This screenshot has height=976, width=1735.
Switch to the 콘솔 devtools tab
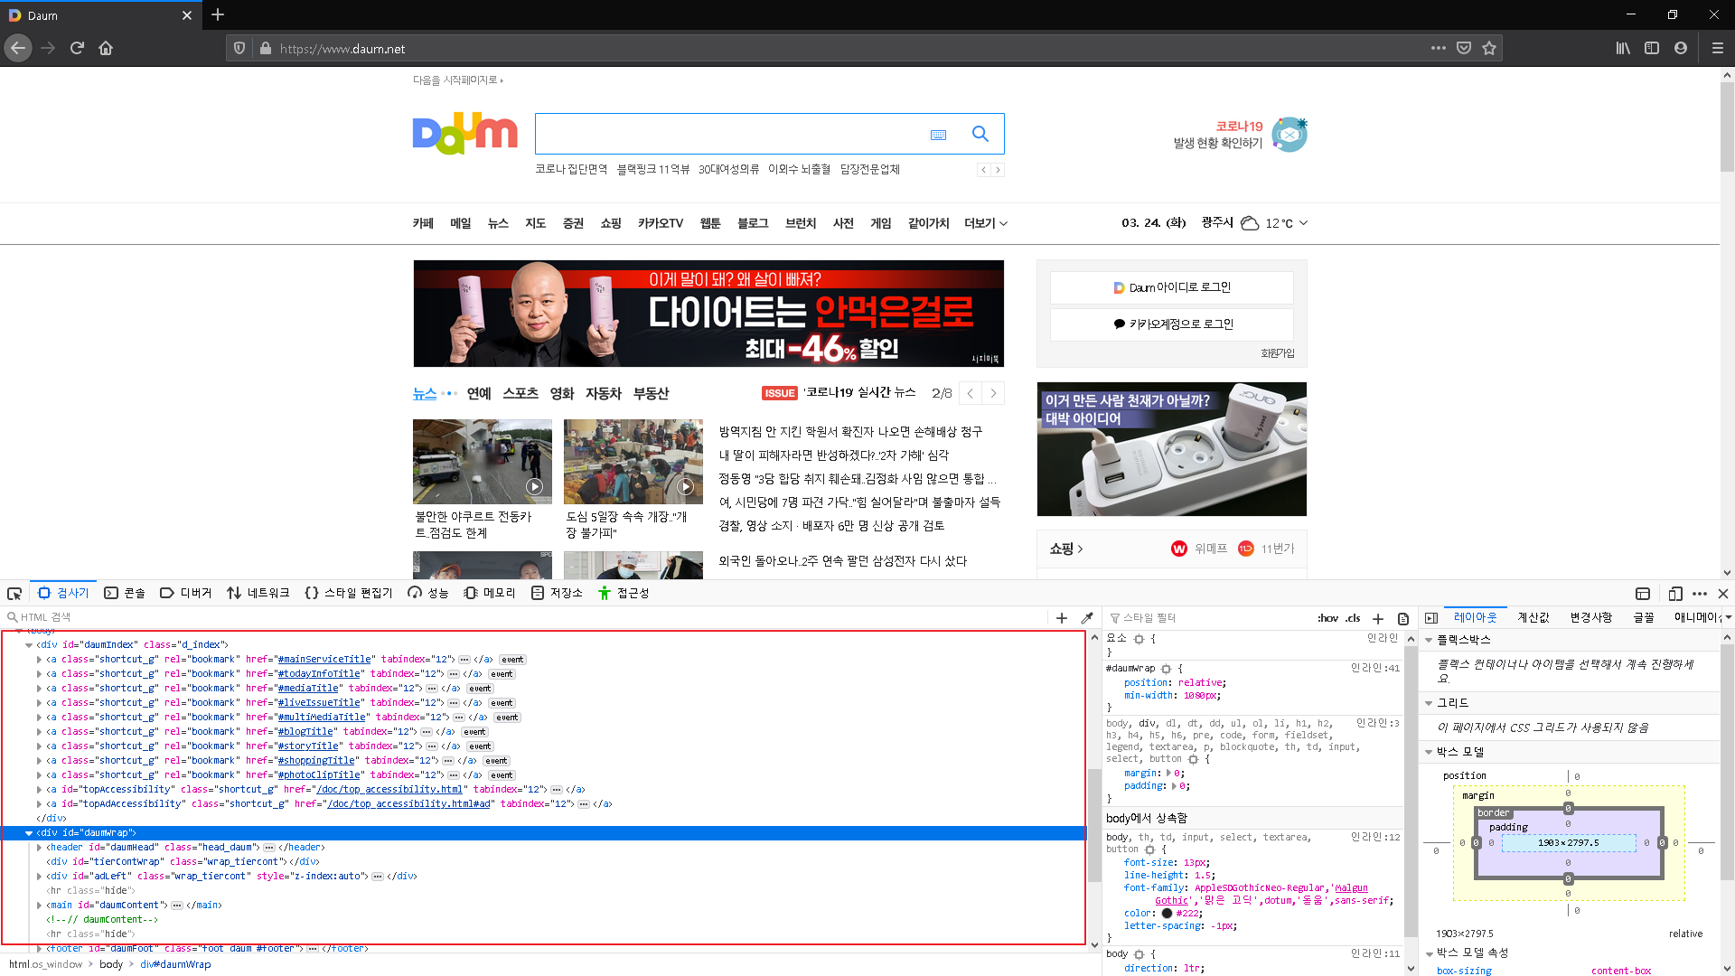[x=125, y=594]
